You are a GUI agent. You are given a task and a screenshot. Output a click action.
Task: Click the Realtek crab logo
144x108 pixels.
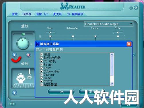tap(65, 6)
